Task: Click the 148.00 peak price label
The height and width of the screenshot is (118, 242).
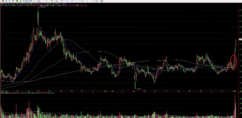Action: pos(42,7)
